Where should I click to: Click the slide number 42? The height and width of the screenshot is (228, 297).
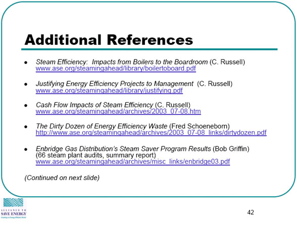[x=251, y=212]
